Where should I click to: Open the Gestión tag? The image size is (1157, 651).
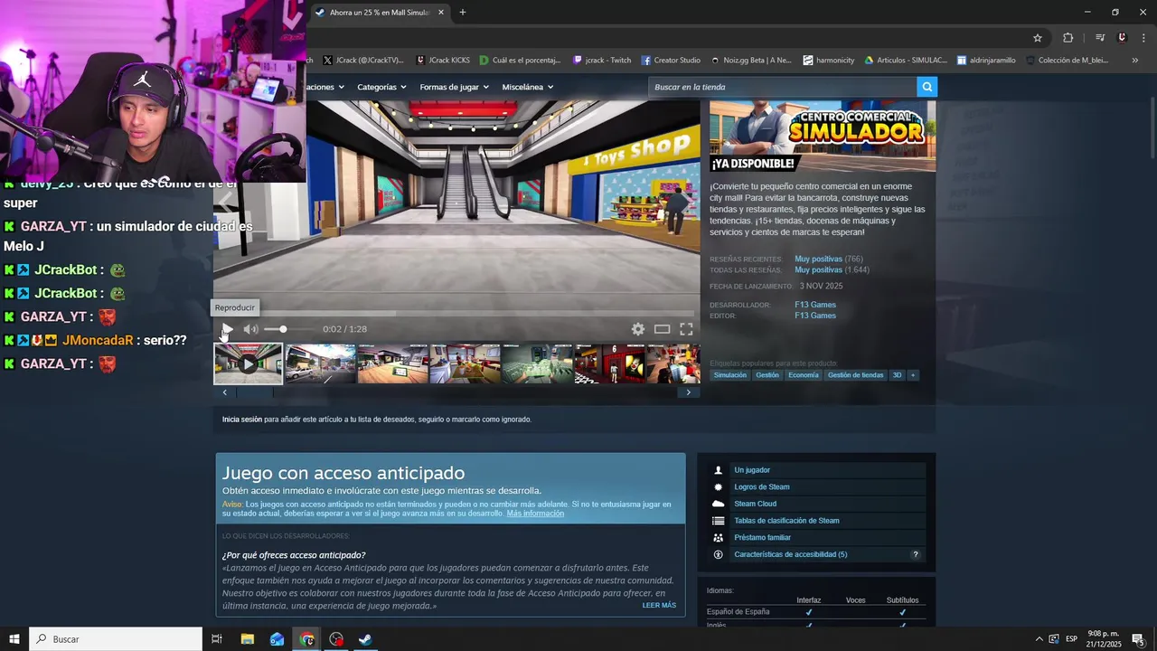point(767,375)
